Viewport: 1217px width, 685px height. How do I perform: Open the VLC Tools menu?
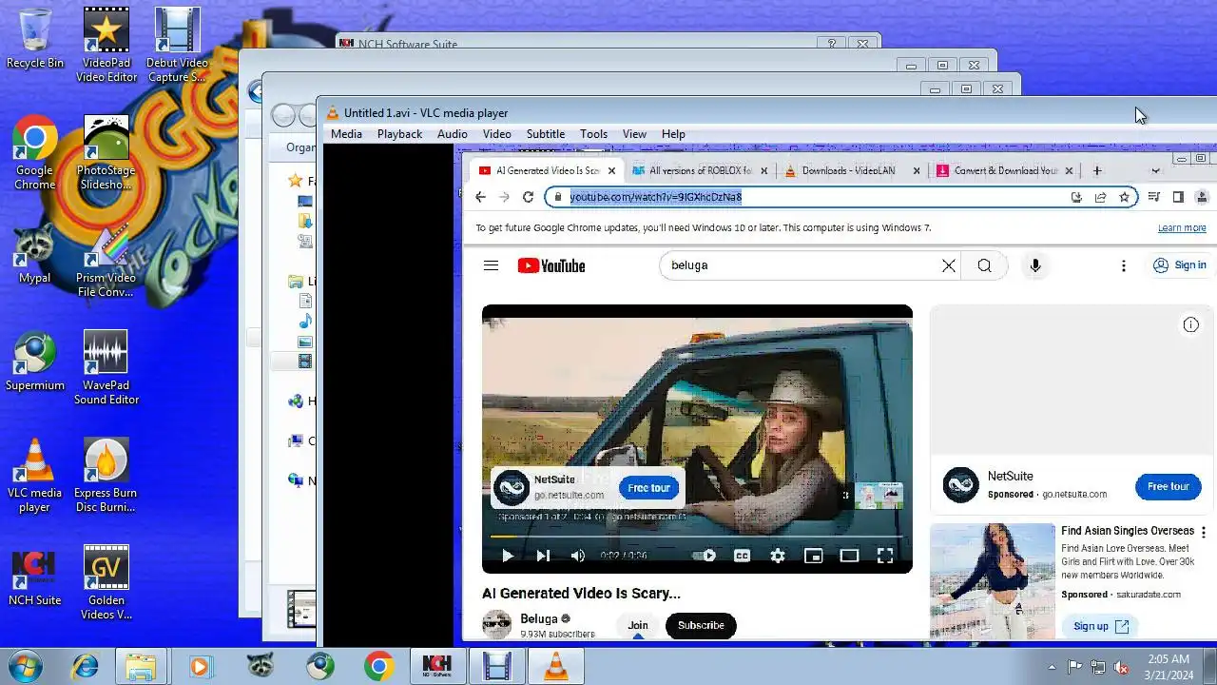[x=593, y=134]
